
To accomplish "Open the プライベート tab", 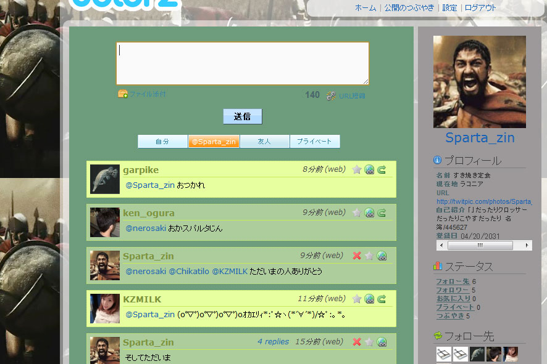I will coord(314,142).
